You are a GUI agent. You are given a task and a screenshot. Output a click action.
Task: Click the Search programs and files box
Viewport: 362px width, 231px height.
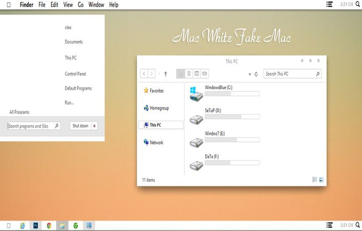tap(34, 126)
